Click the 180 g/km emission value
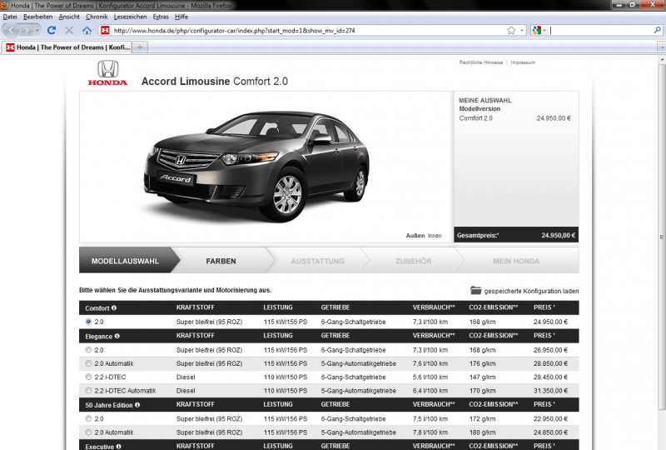The height and width of the screenshot is (450, 666). coord(482,432)
